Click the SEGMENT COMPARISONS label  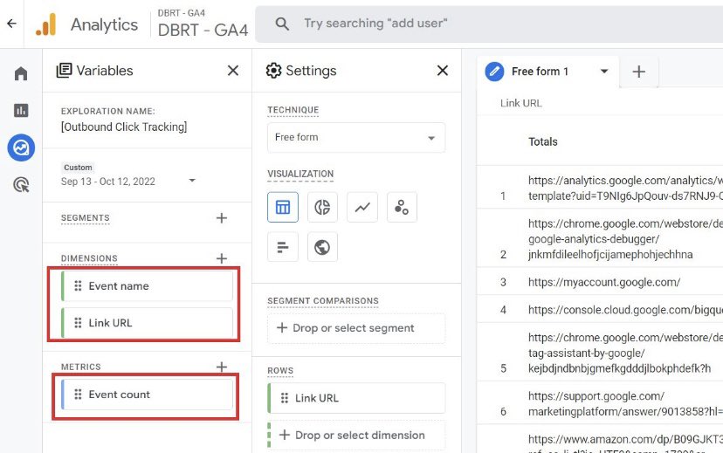click(x=323, y=301)
